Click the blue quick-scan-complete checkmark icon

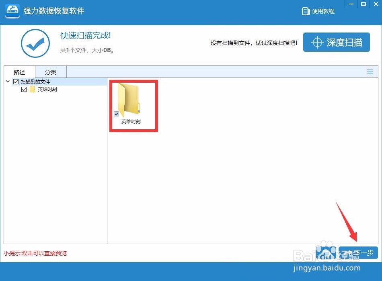(x=35, y=42)
